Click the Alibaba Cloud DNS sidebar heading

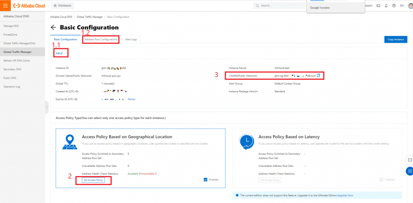coord(16,16)
